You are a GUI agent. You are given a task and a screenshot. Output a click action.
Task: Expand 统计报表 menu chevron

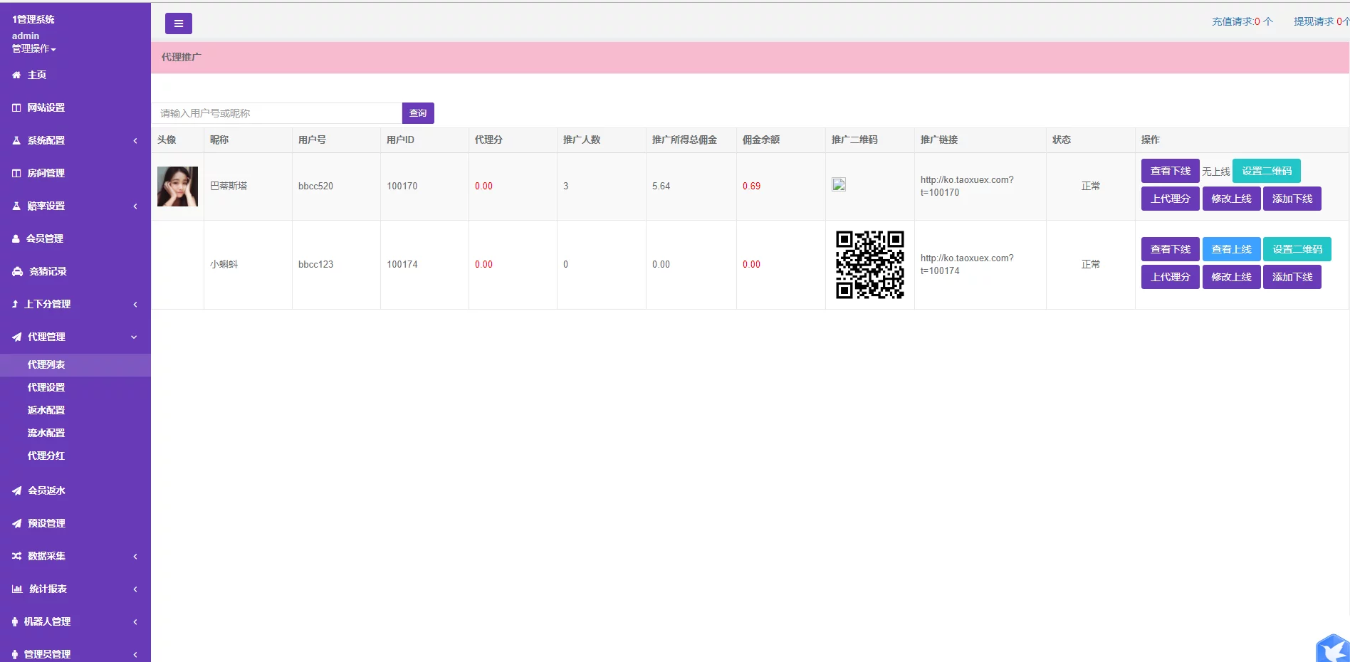point(135,589)
